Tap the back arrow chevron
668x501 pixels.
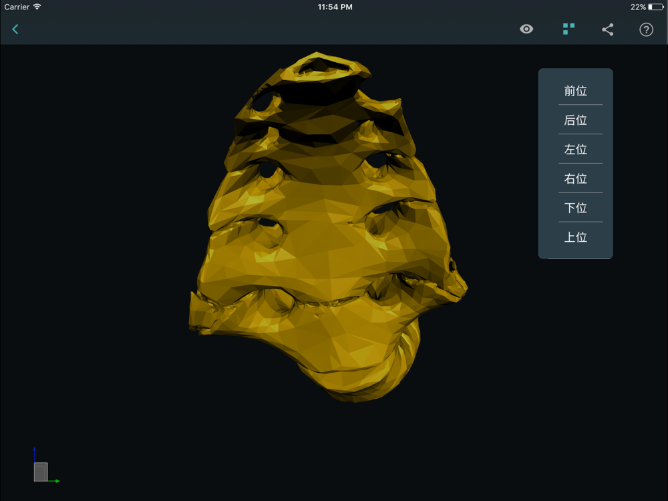[x=15, y=29]
